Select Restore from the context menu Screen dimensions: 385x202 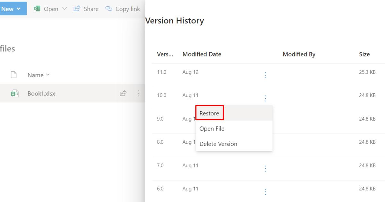tap(209, 113)
